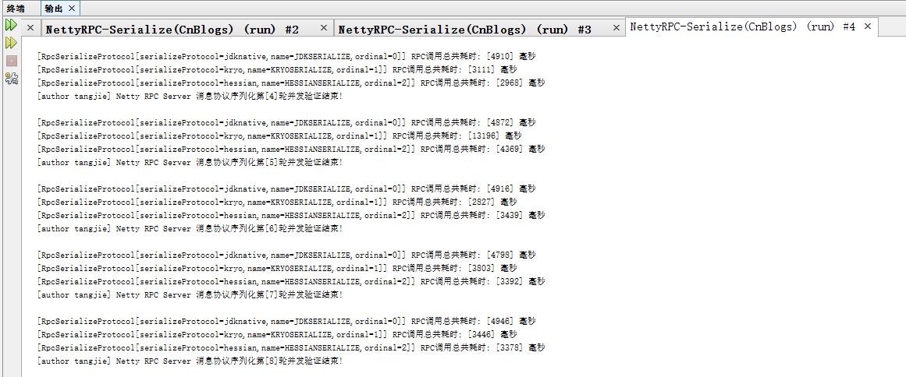Image resolution: width=906 pixels, height=377 pixels.
Task: Open the NettyRPC-Serialize (run) #3 tab
Action: pyautogui.click(x=464, y=30)
